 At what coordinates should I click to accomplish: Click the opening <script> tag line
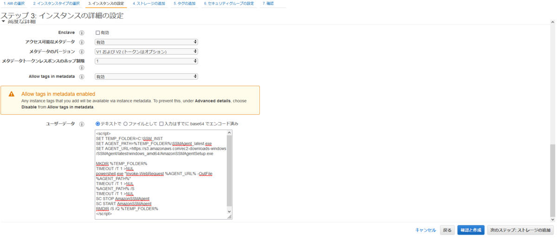[x=103, y=134]
